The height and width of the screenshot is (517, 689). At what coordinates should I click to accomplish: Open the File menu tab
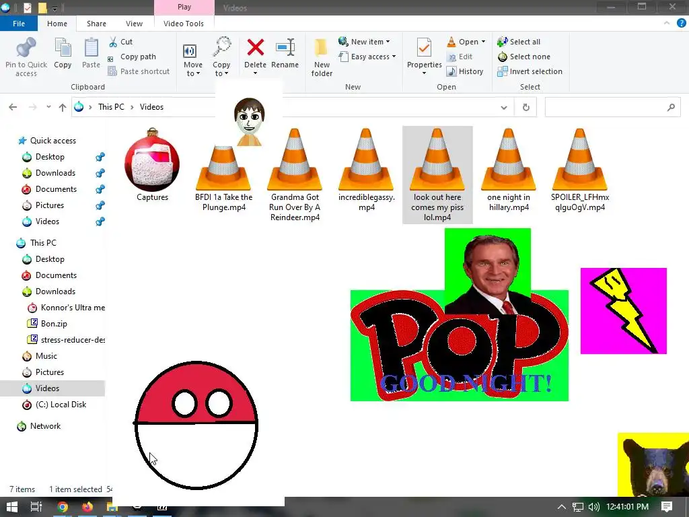coord(19,24)
